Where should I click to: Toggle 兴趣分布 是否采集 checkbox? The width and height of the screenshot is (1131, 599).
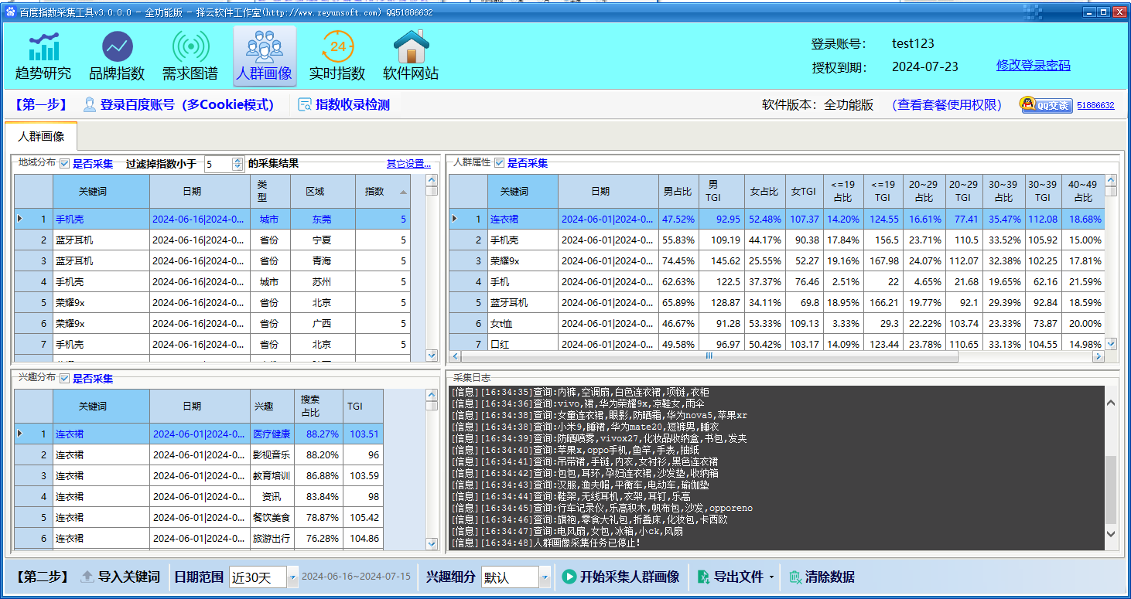click(x=65, y=379)
